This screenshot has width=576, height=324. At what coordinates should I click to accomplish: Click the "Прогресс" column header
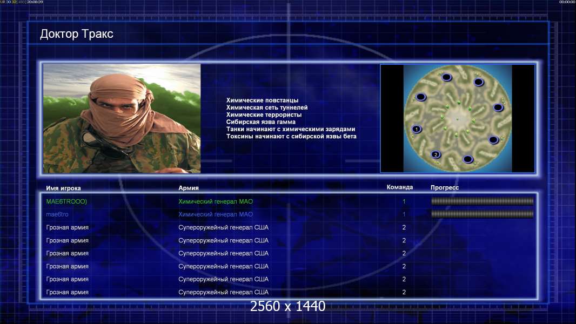445,187
